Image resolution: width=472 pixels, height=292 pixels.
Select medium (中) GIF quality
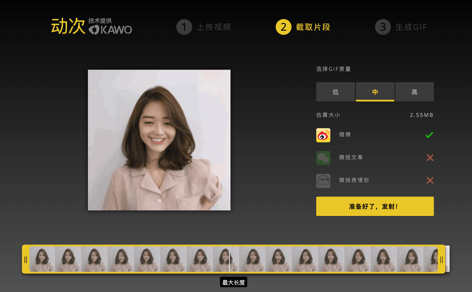(x=375, y=92)
